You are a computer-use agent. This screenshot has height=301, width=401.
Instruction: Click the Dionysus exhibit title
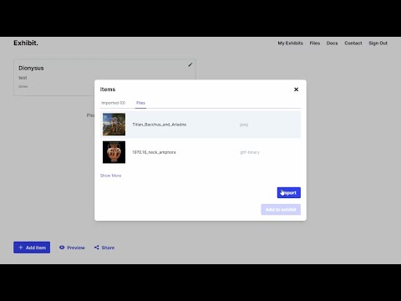pyautogui.click(x=31, y=68)
